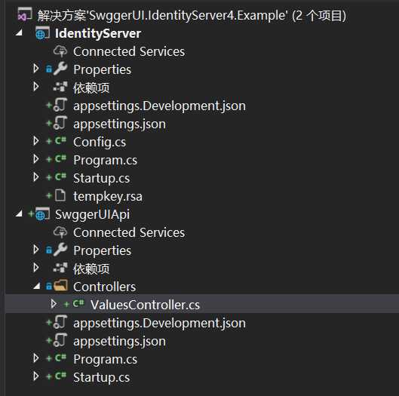Click IdentityServer's appsettings.json file icon
This screenshot has width=399, height=396.
click(60, 123)
